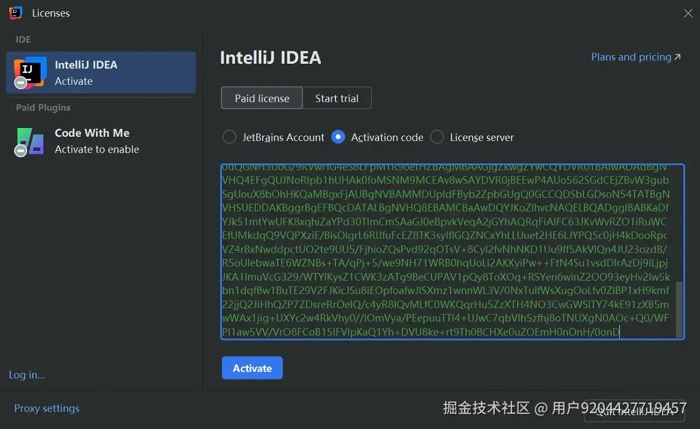Viewport: 700px width, 429px height.
Task: Click the Paid Plugins section label
Action: pos(43,108)
